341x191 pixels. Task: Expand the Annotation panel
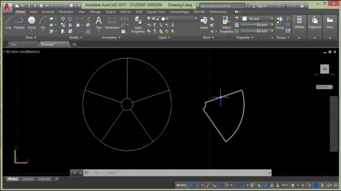[111, 38]
